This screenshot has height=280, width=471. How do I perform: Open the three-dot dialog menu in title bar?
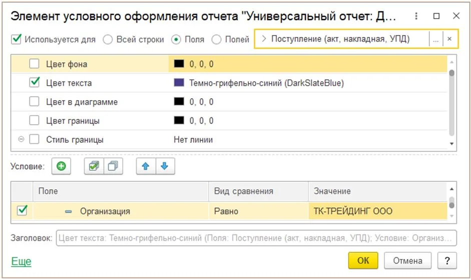click(416, 16)
